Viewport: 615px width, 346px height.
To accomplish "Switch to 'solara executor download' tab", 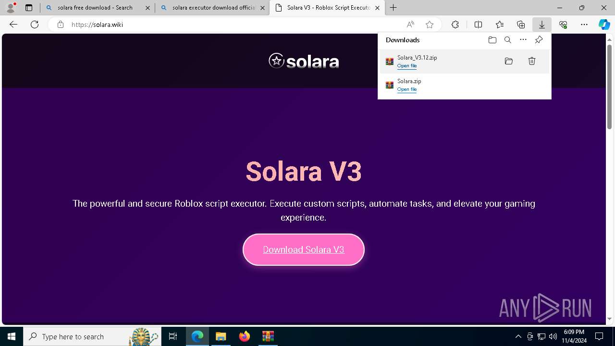I will (214, 8).
